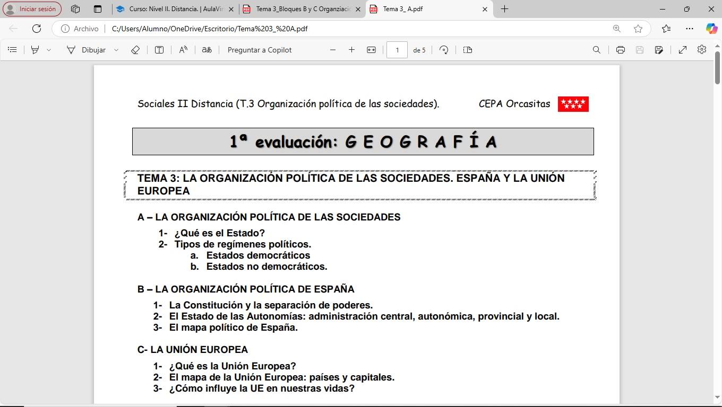Click the translate document icon
This screenshot has width=722, height=407.
[x=207, y=50]
